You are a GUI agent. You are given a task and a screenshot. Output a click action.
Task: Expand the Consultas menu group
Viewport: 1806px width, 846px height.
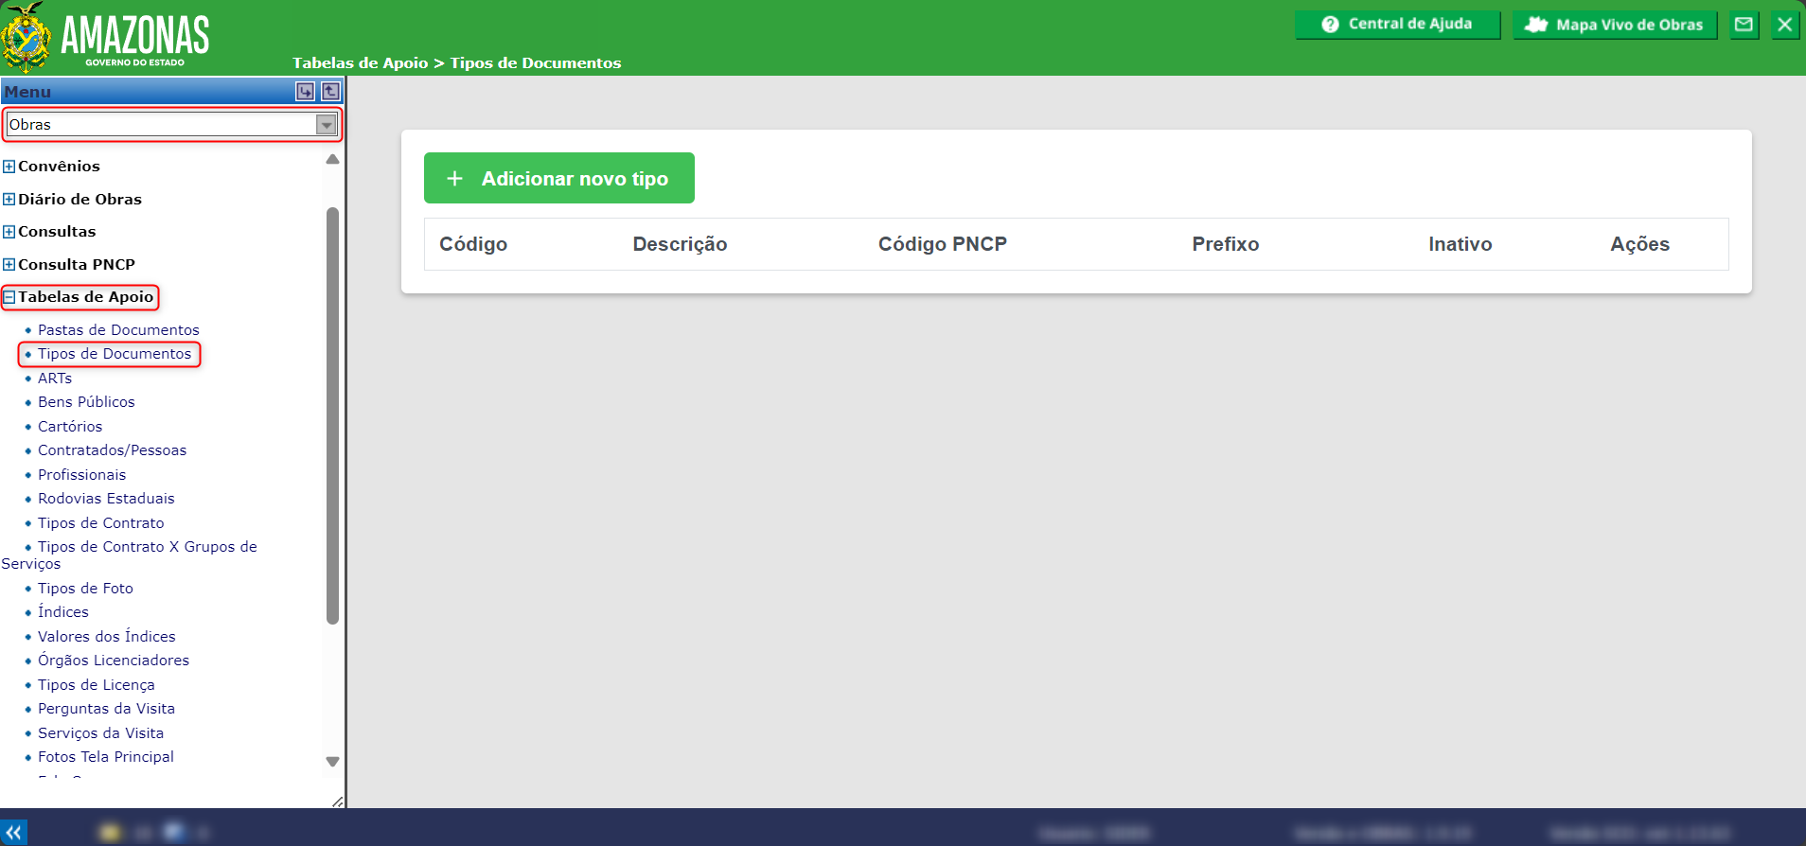pos(9,232)
